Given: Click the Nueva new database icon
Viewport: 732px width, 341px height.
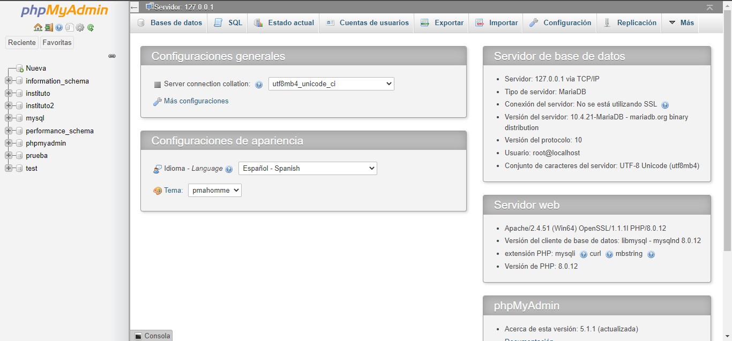Looking at the screenshot, I should point(20,69).
